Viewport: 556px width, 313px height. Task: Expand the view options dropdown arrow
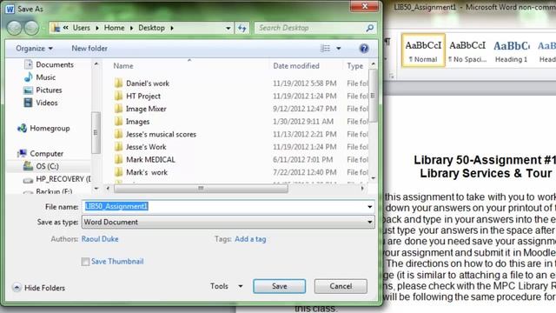[x=339, y=49]
